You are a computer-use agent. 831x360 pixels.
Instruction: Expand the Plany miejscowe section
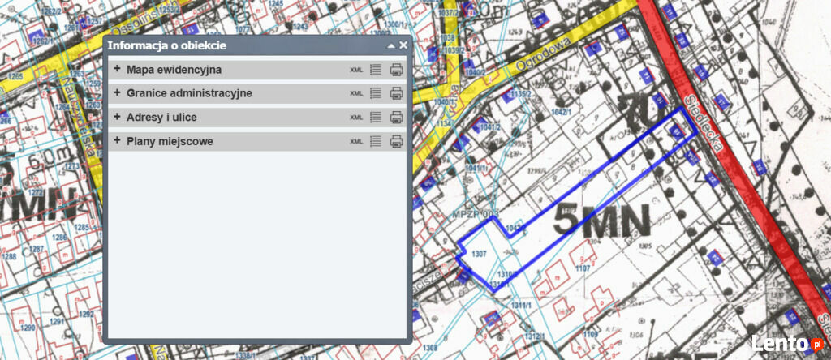tap(118, 141)
